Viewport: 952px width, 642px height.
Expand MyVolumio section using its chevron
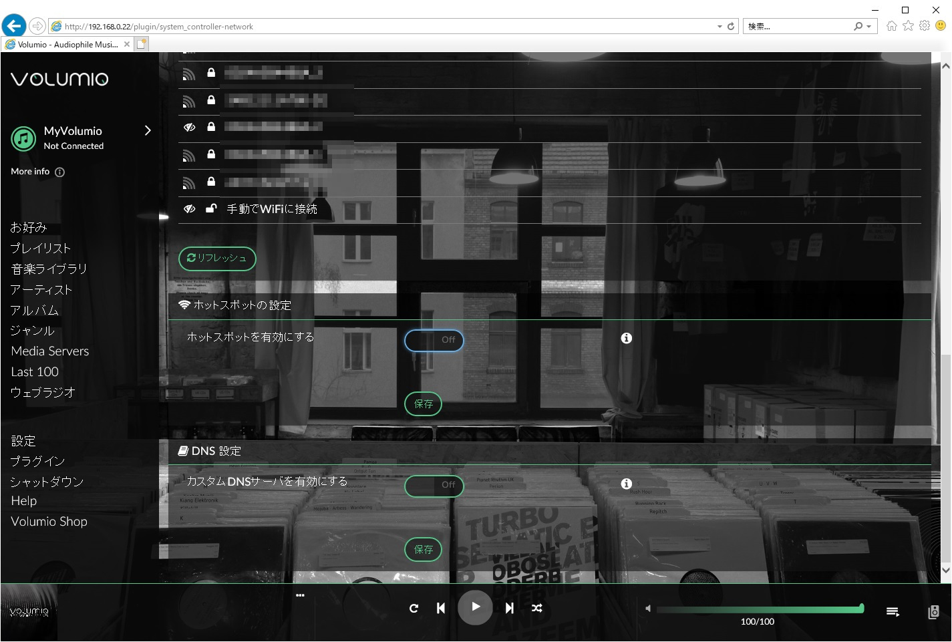pos(148,130)
